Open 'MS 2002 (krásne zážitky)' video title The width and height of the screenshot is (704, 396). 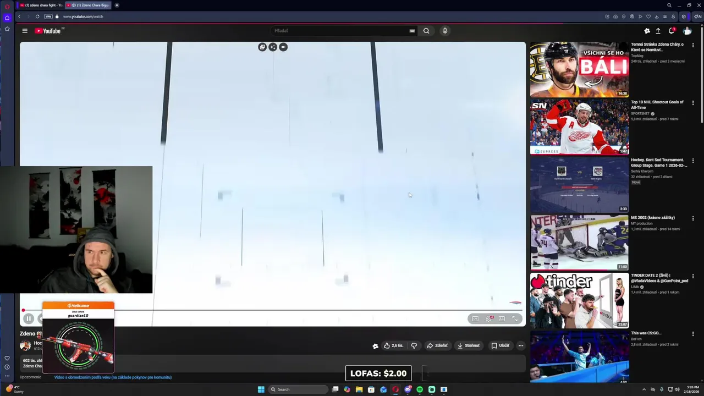click(654, 218)
